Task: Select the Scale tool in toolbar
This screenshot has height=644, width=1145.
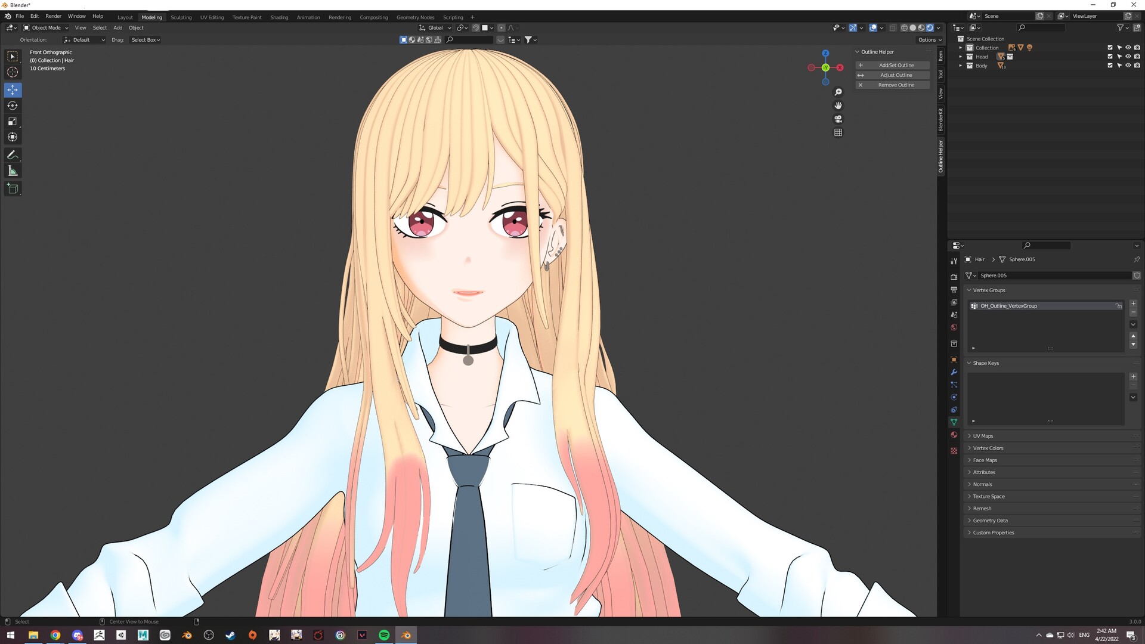Action: tap(13, 121)
